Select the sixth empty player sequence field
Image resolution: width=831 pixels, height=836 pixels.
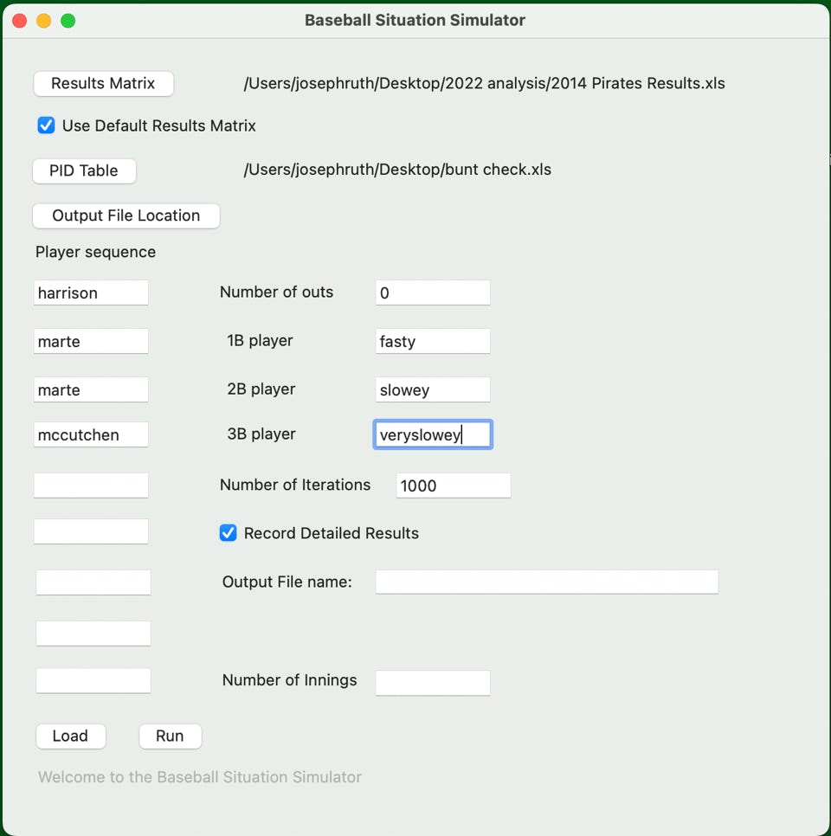coord(91,531)
